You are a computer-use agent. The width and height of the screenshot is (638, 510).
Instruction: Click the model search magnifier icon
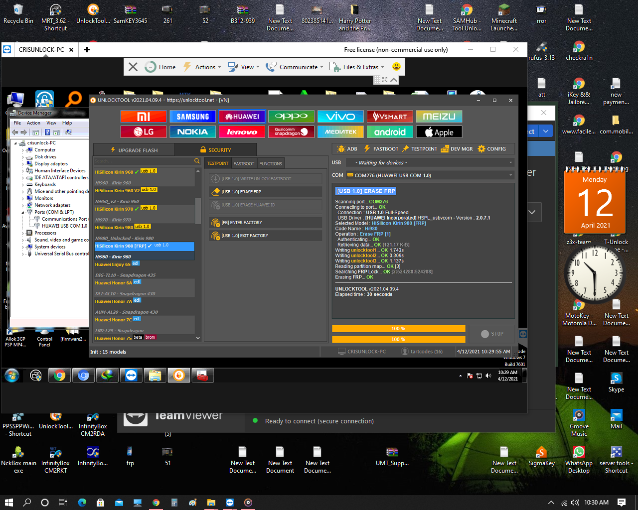(x=197, y=161)
